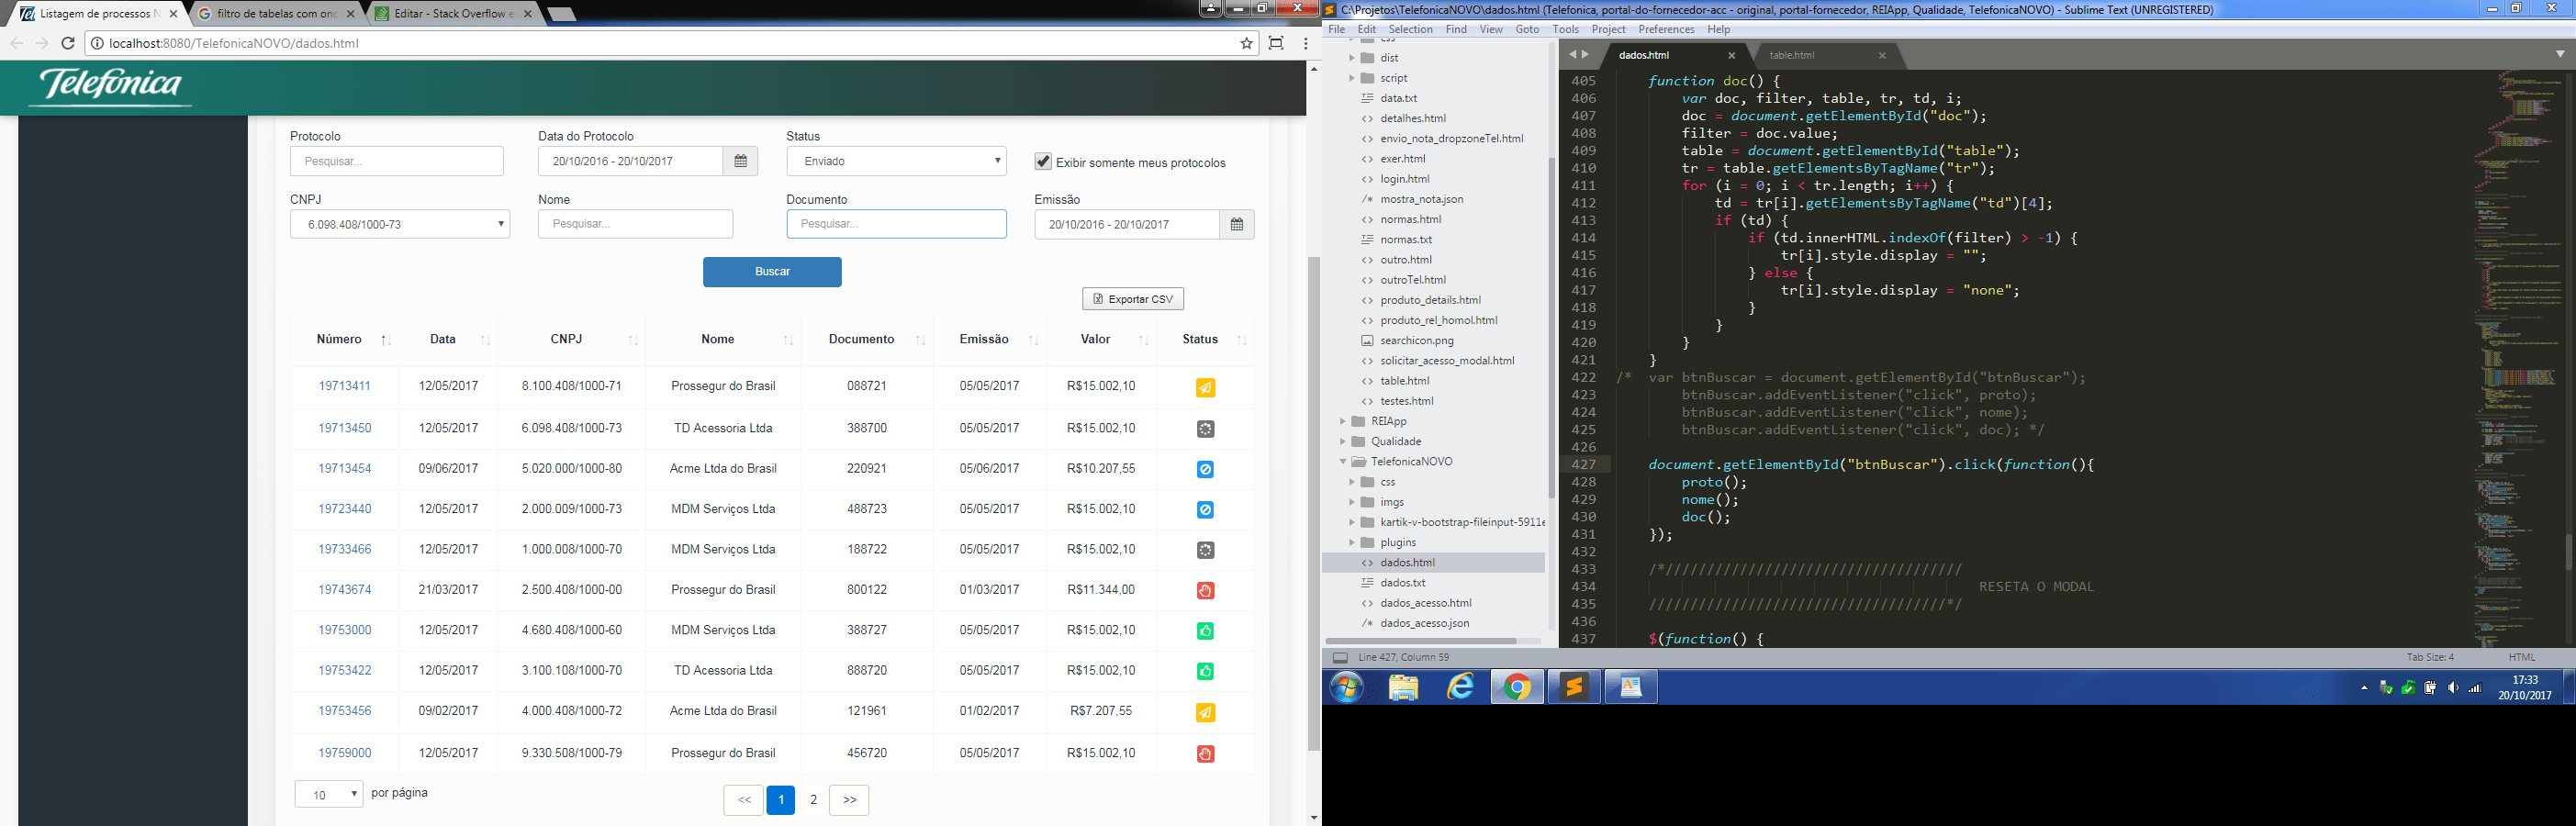The width and height of the screenshot is (2576, 826).
Task: Click the green status icon for protocol 19753422
Action: tap(1205, 671)
